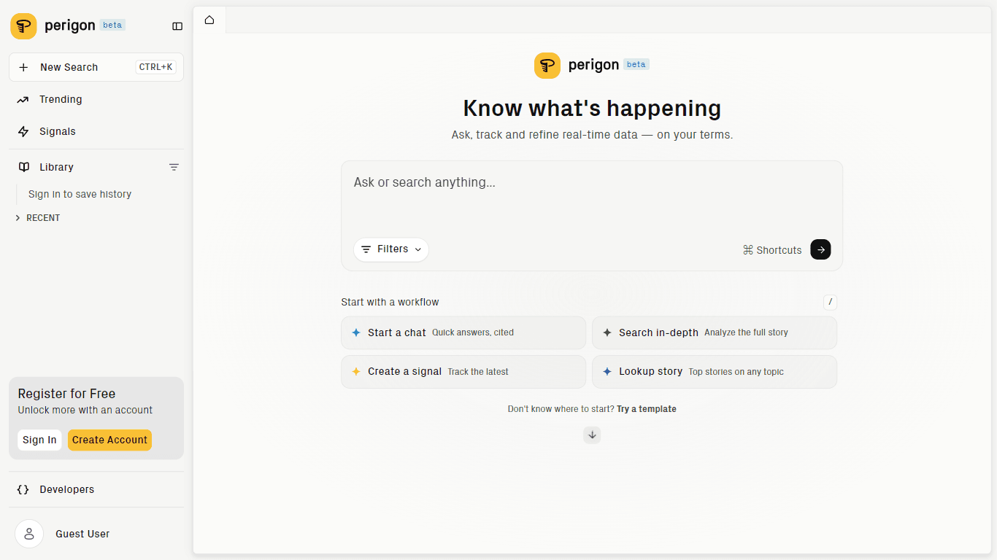Click the "Try a template" link

click(x=647, y=409)
